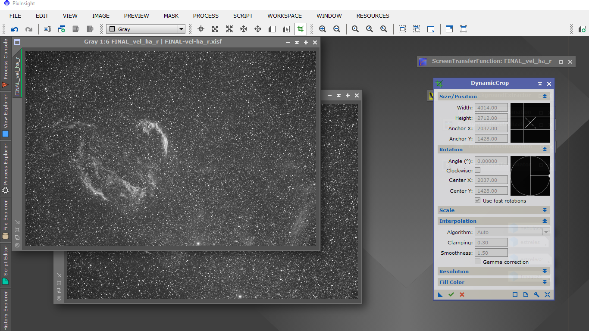Open the Process Console side tab
Viewport: 589px width, 331px height.
(x=5, y=64)
